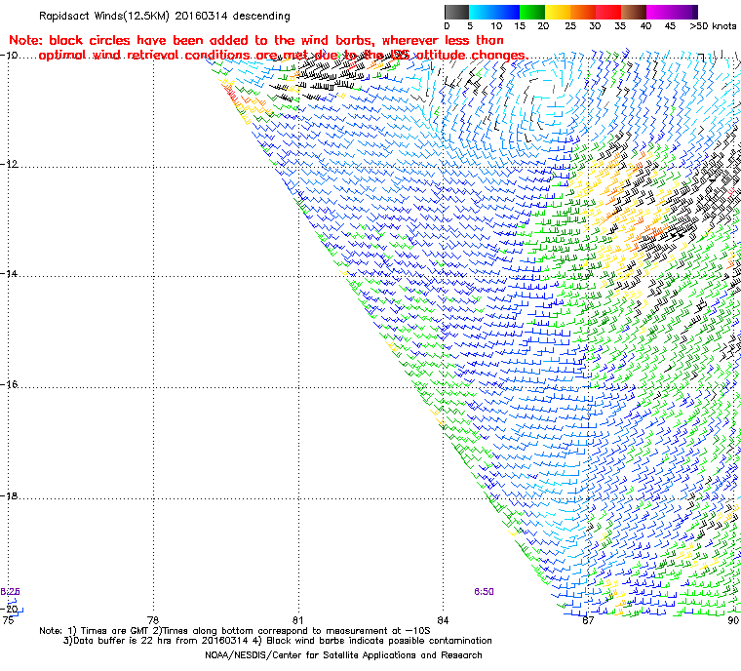Click the '40' legend scale label

645,26
